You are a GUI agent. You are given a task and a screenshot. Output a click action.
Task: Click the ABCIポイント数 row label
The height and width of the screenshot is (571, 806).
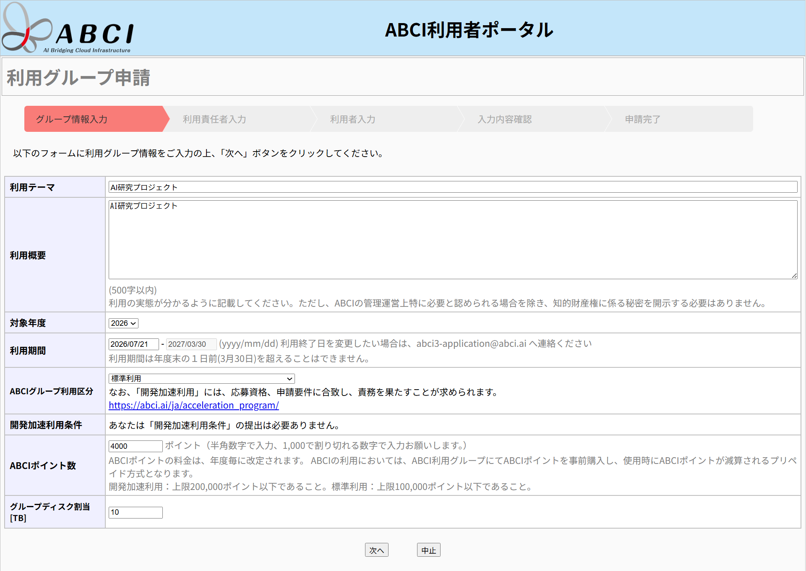[x=43, y=466]
